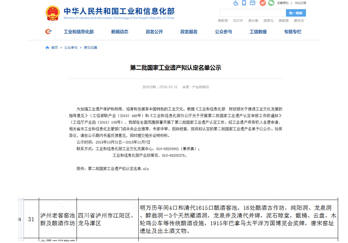Click the email envelope icon

[253, 3]
